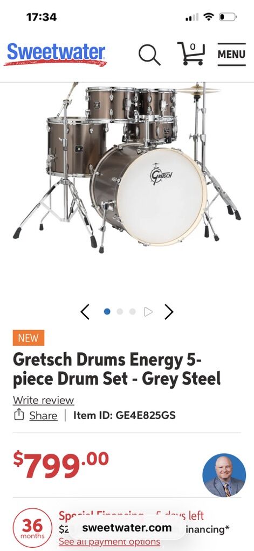The height and width of the screenshot is (551, 254).
Task: Tap the Special Financing offer text
Action: [x=131, y=516]
